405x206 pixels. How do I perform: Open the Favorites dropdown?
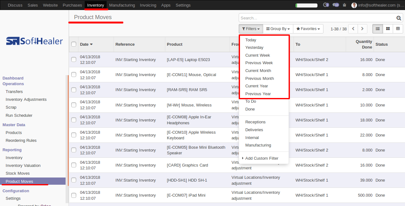(x=308, y=29)
